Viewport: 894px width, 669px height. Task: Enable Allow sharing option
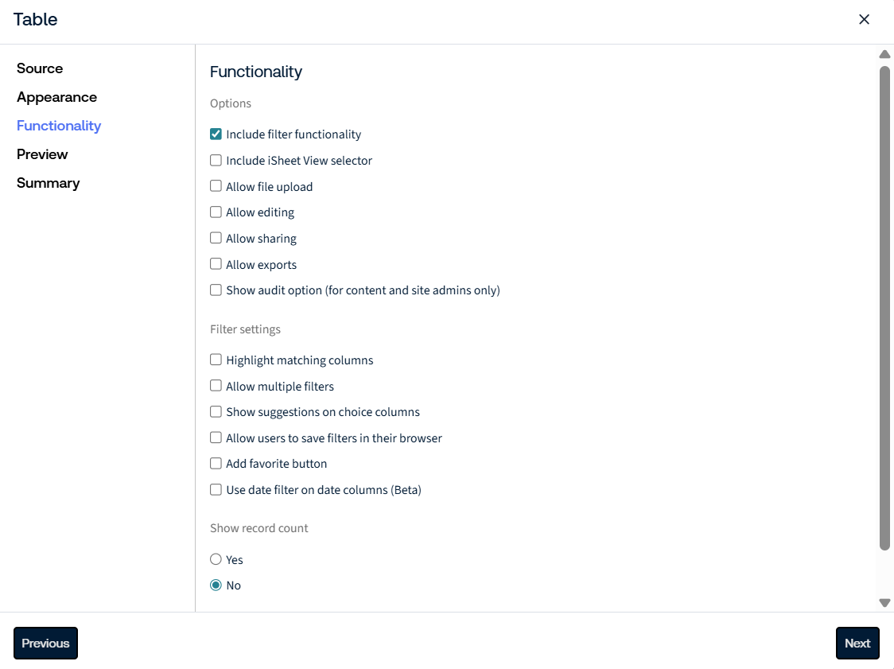pyautogui.click(x=216, y=238)
